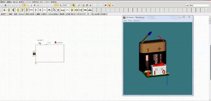Open the 插入(I) menu
Viewport: 211px width, 101px height.
coord(15,2)
